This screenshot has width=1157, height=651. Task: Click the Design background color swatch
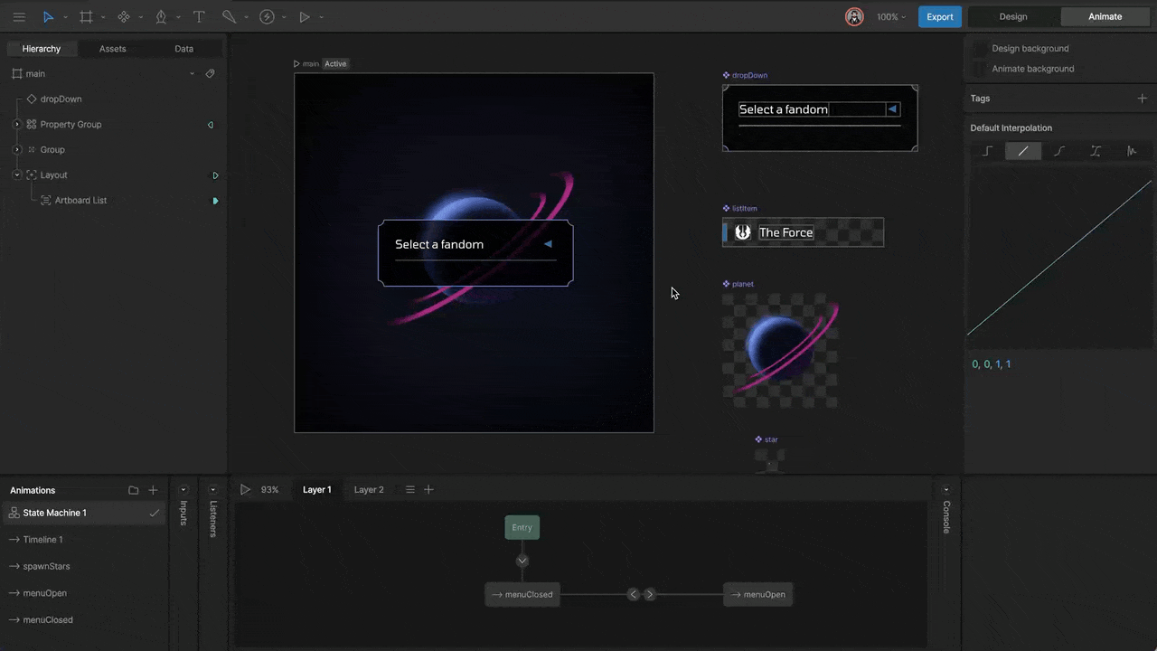(x=980, y=49)
